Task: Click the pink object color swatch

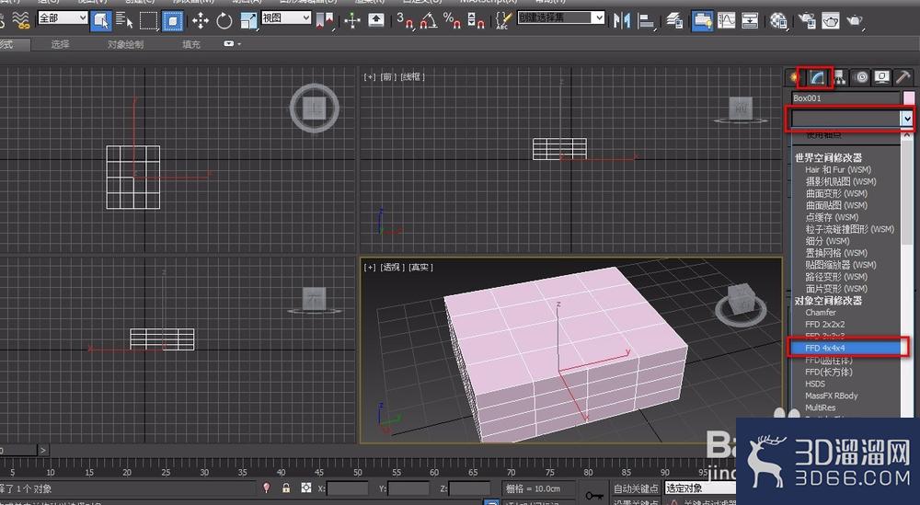Action: (908, 98)
